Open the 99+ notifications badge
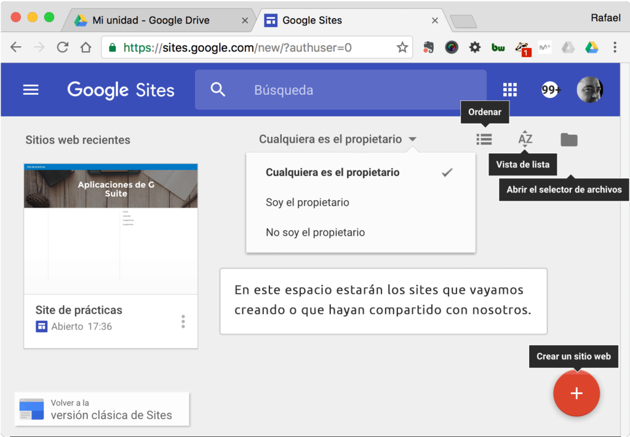The height and width of the screenshot is (437, 630). click(x=551, y=90)
